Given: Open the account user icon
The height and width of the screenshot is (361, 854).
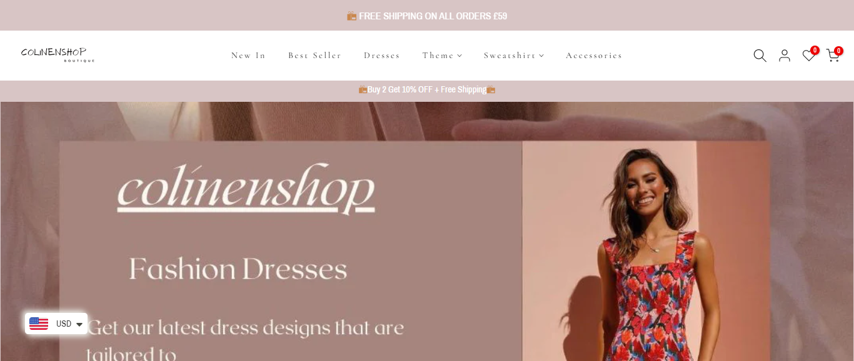Looking at the screenshot, I should pos(785,56).
